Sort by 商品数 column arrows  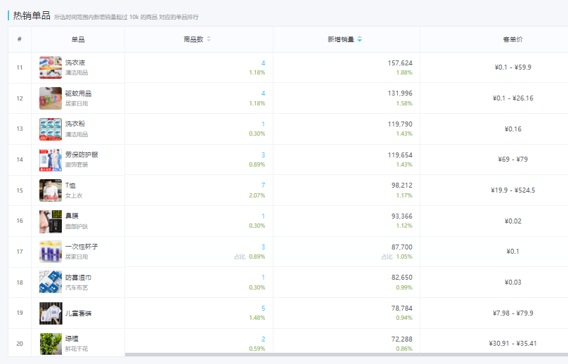(209, 39)
